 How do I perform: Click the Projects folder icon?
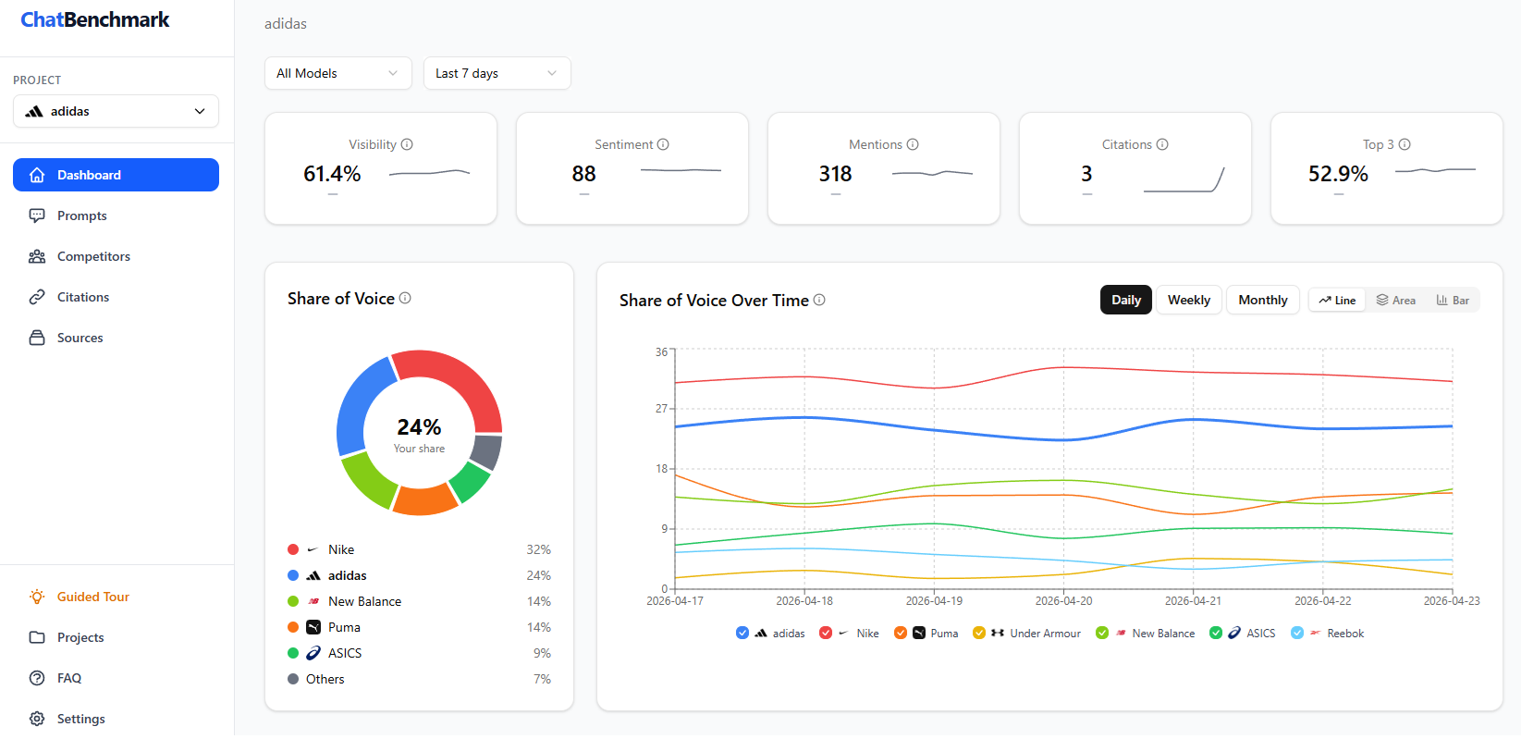[37, 637]
